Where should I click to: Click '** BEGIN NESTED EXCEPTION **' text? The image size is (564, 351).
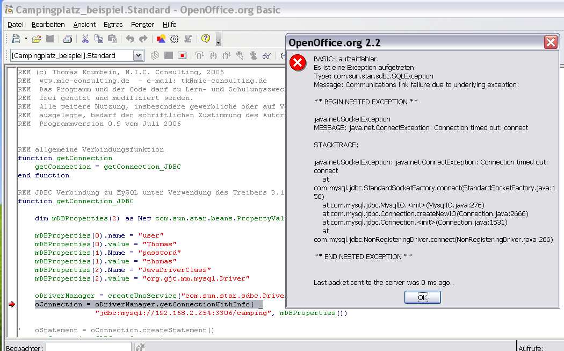coord(366,102)
